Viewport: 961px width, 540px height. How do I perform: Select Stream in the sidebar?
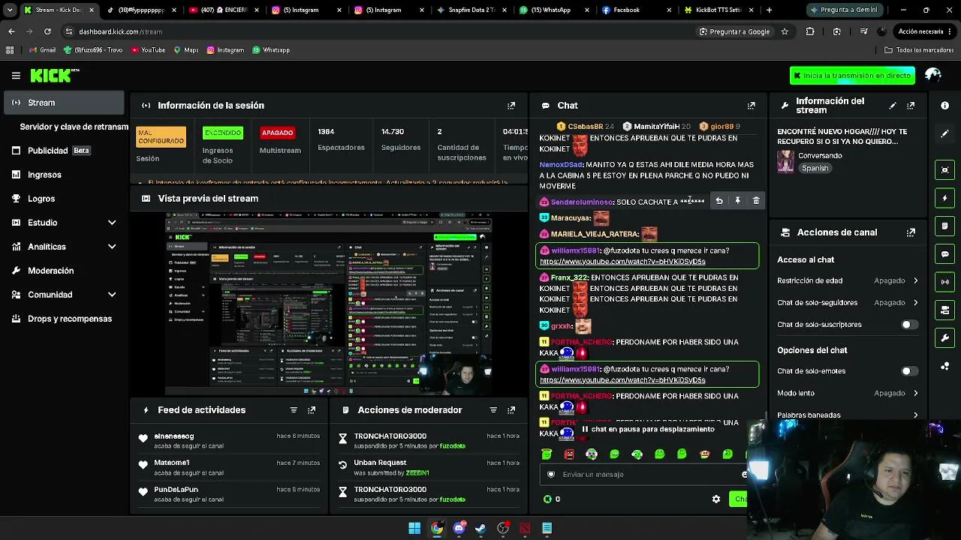click(x=65, y=103)
